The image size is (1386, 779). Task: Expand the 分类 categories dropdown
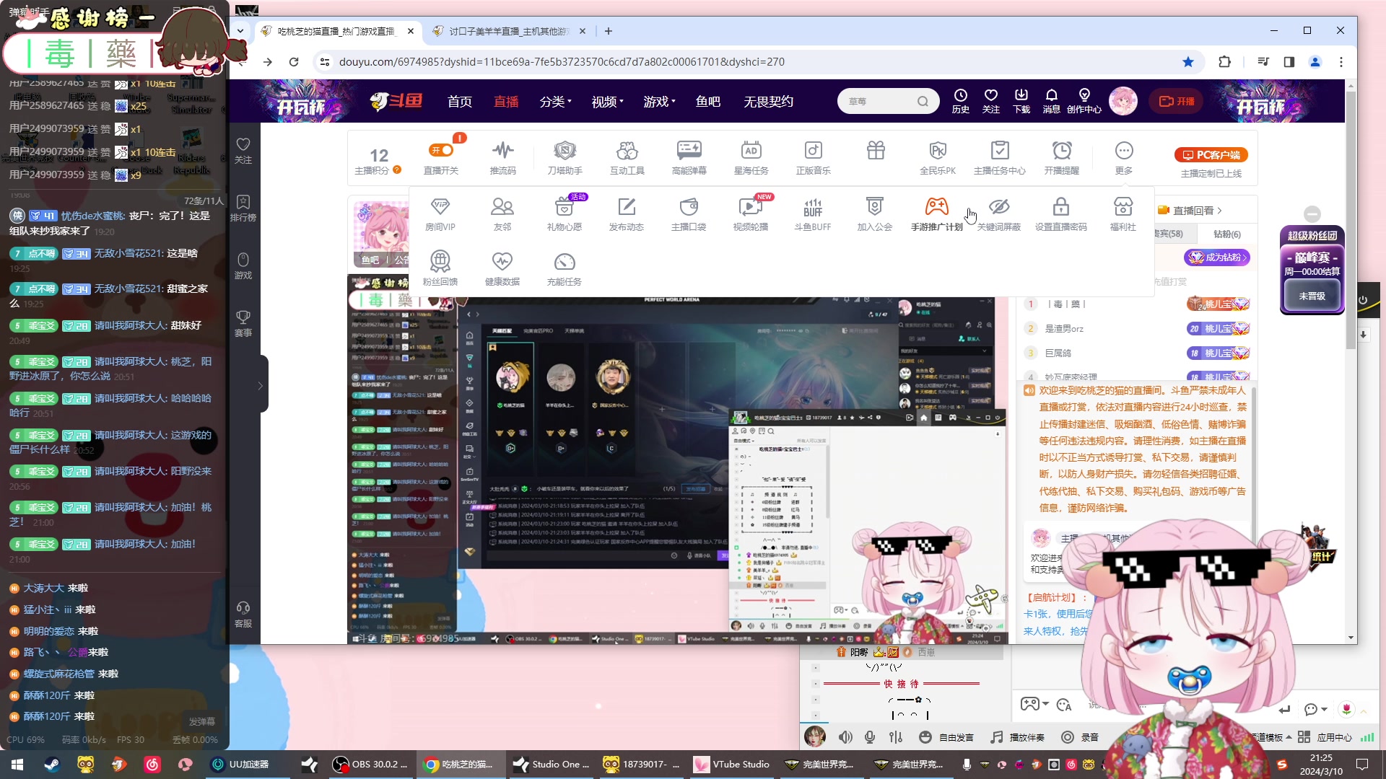[555, 102]
